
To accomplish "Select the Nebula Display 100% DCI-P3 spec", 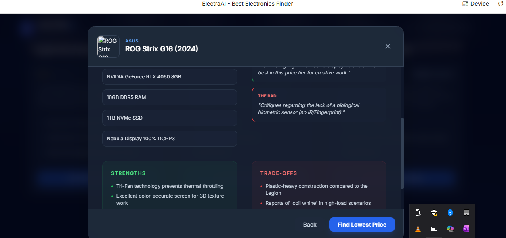I will (x=170, y=139).
